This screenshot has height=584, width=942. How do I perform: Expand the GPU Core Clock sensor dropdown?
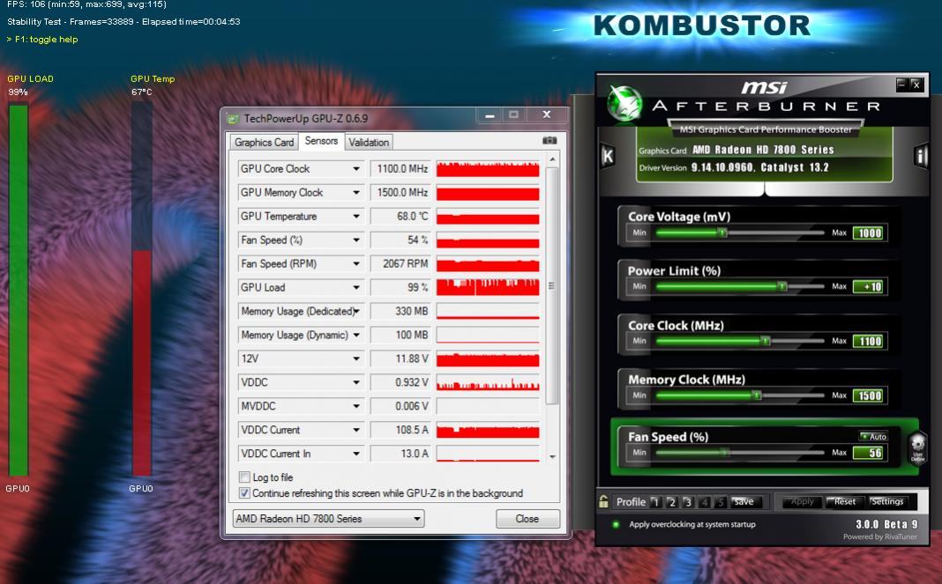[x=356, y=168]
